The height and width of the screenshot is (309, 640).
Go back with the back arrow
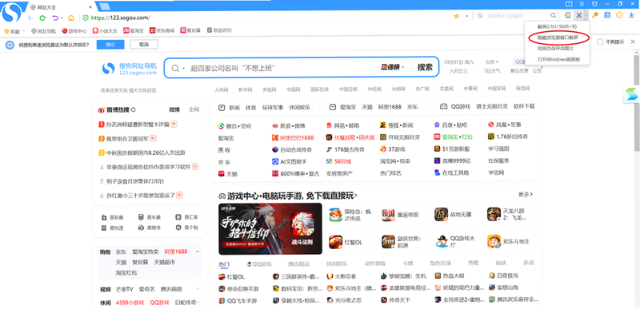click(30, 18)
